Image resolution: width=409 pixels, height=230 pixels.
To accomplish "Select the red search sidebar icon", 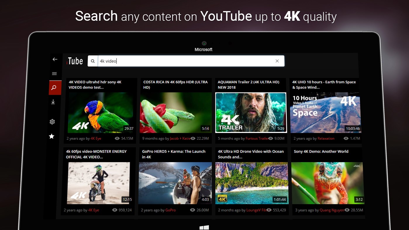I will click(x=55, y=88).
